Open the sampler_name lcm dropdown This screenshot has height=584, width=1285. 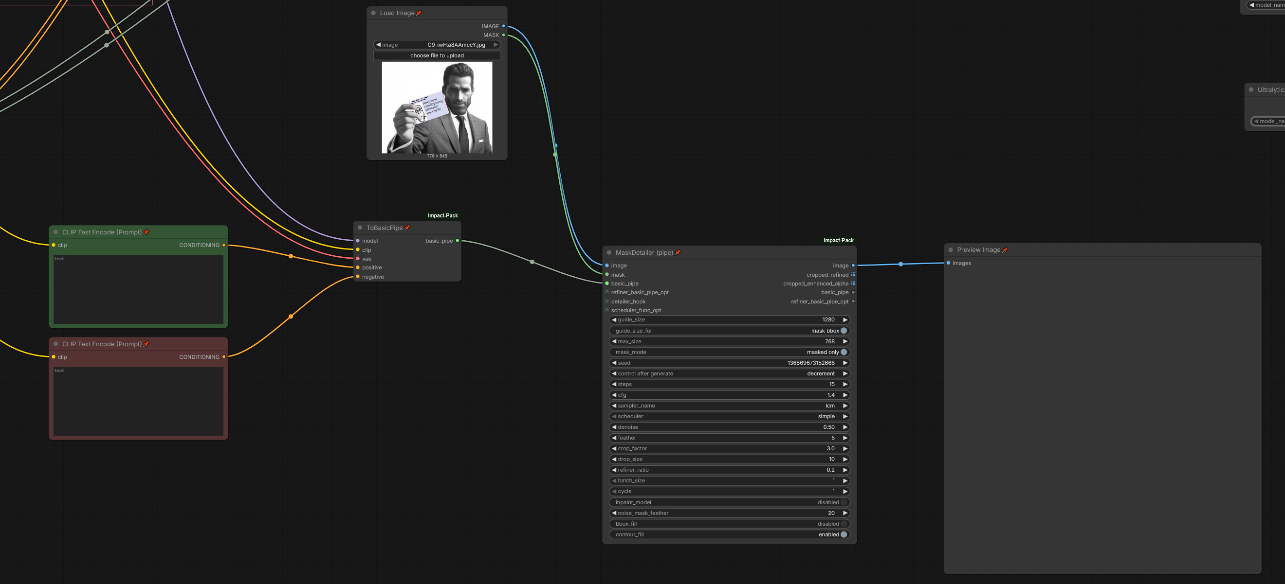(x=729, y=406)
